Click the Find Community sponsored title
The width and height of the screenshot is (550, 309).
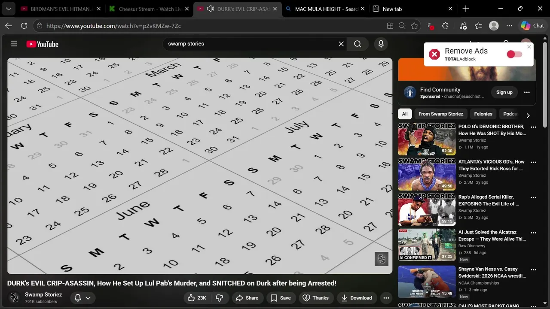coord(440,90)
